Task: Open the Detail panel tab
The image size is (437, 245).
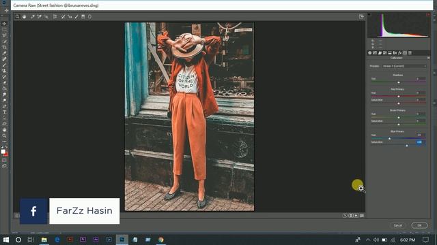Action: [x=380, y=53]
